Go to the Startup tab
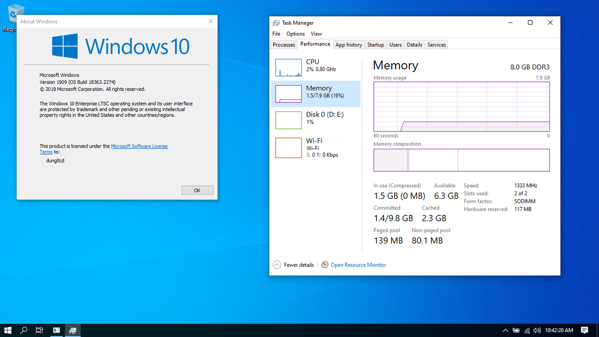Image resolution: width=599 pixels, height=337 pixels. click(x=375, y=45)
